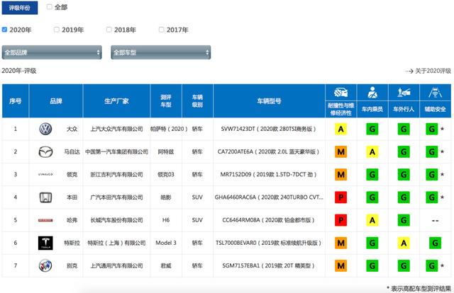Click the -- auxiliary safety cell for 哈弗

435,221
